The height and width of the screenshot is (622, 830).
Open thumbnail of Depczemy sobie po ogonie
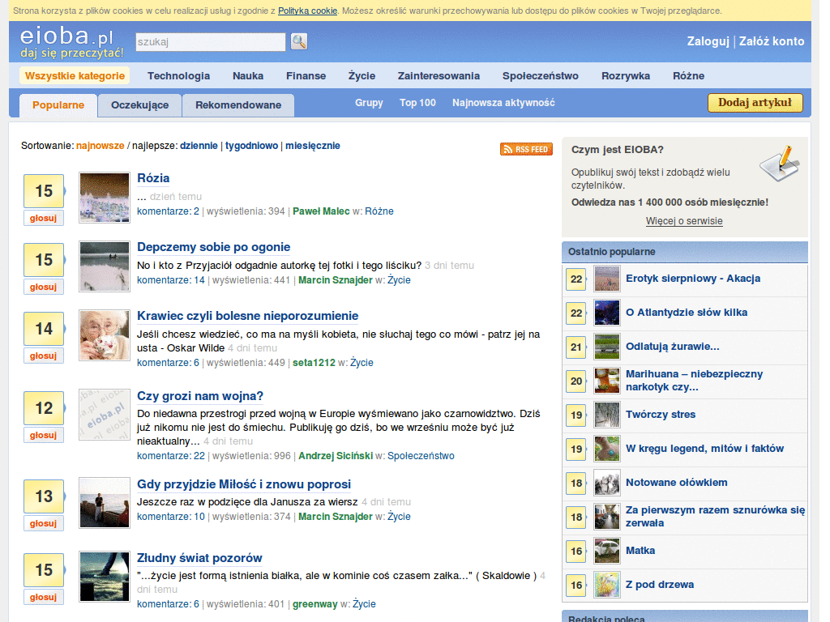105,266
